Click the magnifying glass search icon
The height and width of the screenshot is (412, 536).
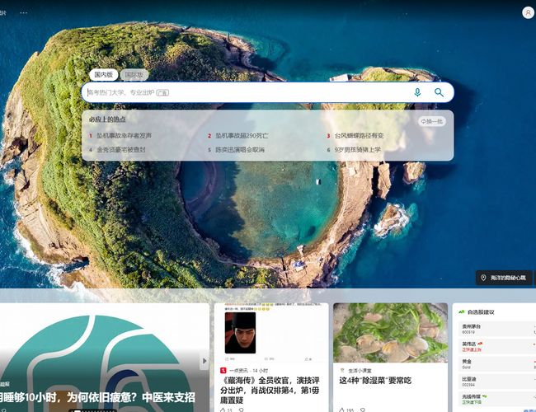[439, 92]
